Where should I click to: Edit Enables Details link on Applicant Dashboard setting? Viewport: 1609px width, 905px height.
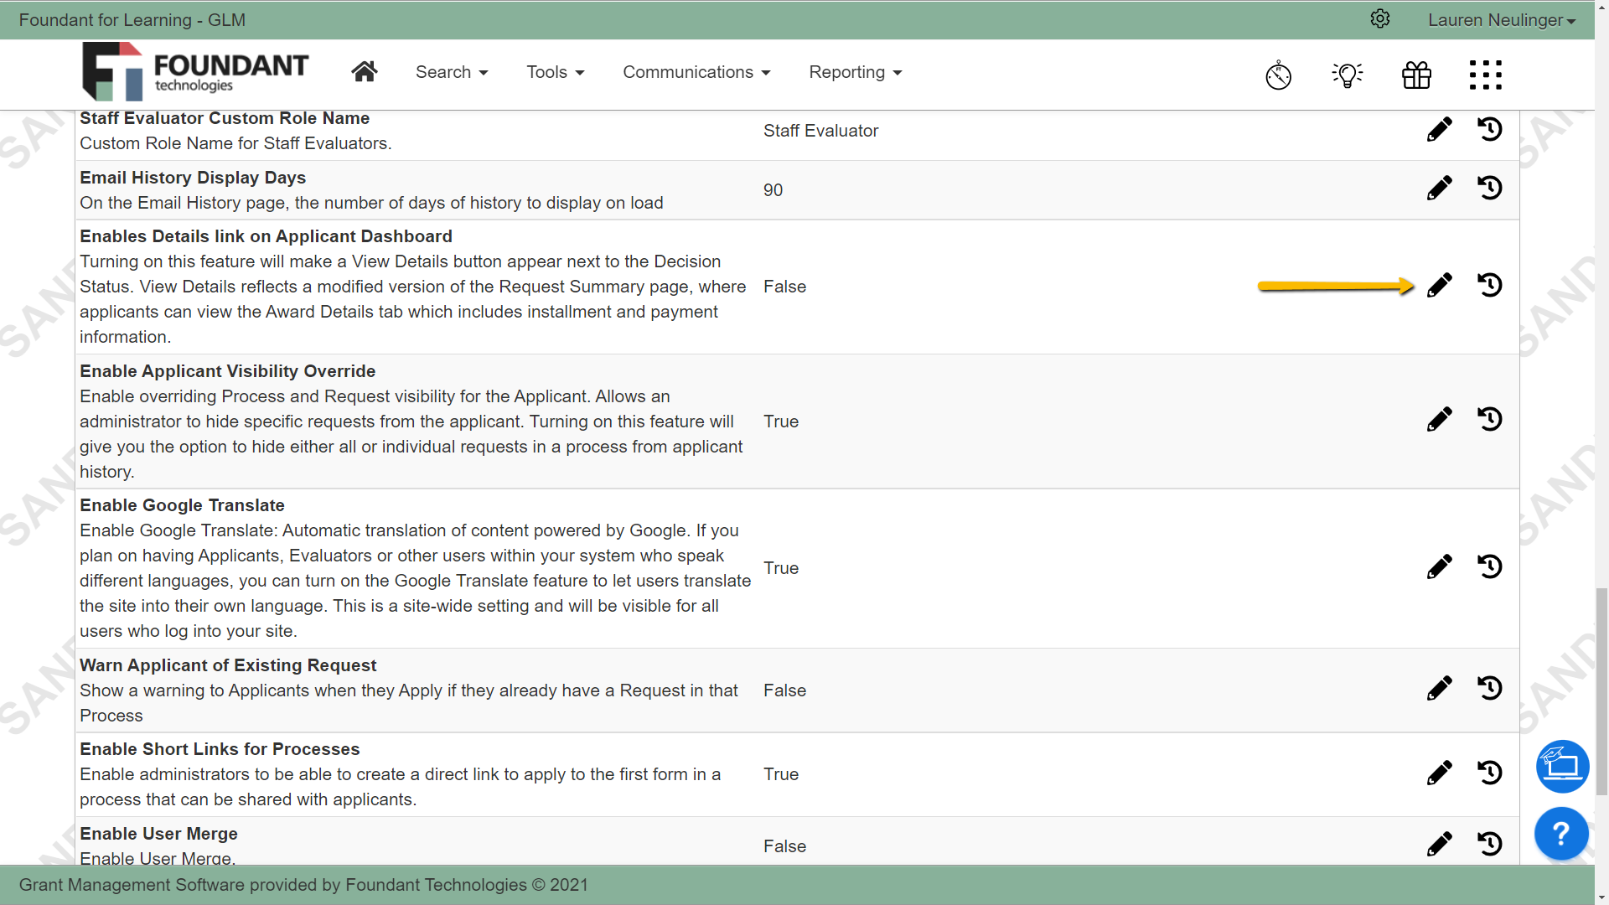click(x=1439, y=286)
